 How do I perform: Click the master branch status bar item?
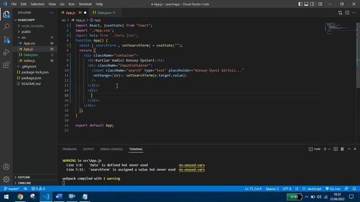(12, 189)
